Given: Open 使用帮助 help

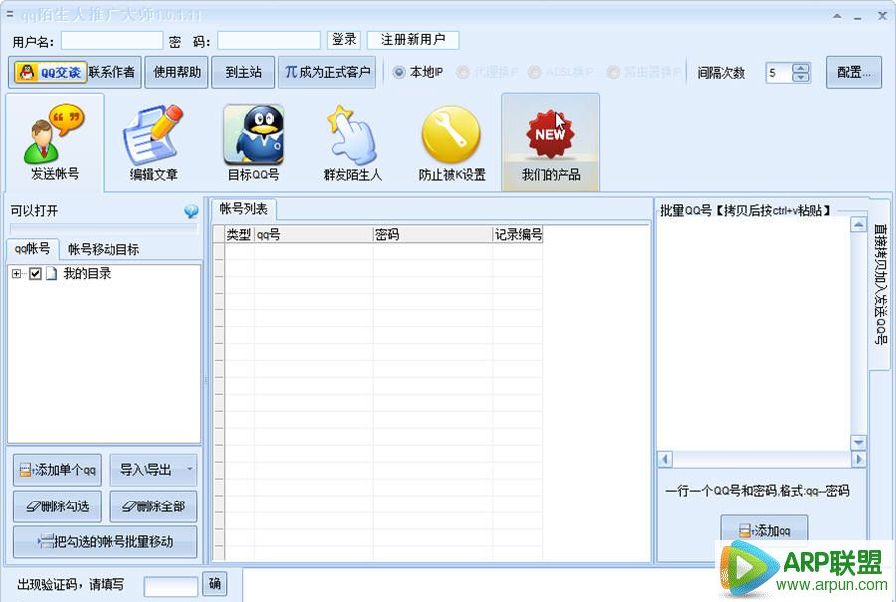Looking at the screenshot, I should (x=176, y=72).
